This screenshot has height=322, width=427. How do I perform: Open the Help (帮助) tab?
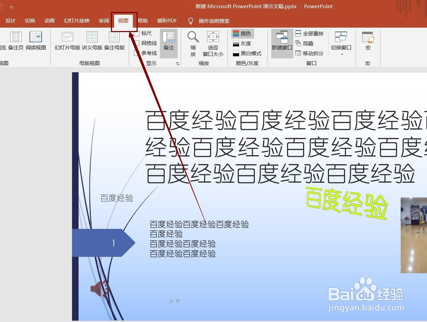point(143,21)
